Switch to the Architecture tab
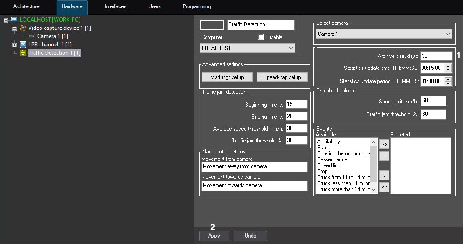Image resolution: width=463 pixels, height=244 pixels. (26, 7)
